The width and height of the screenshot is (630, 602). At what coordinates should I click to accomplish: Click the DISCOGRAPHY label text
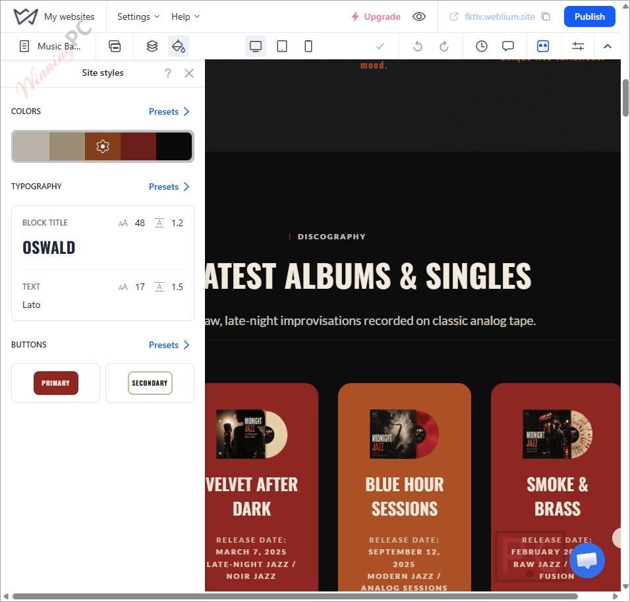pyautogui.click(x=331, y=237)
